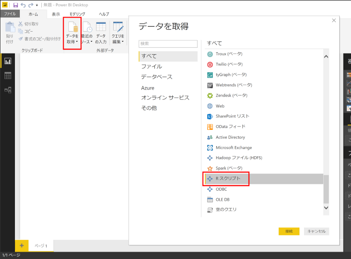Image resolution: width=351 pixels, height=259 pixels.
Task: Undo last action via title bar arrow
Action: point(23,5)
